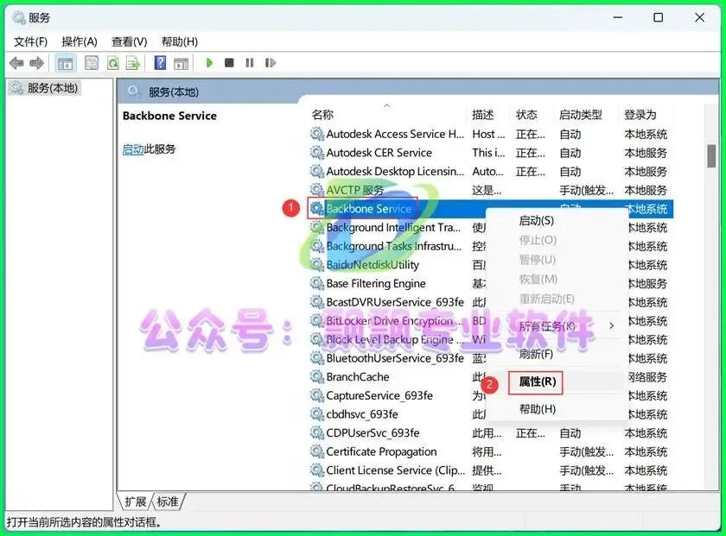This screenshot has width=726, height=536.
Task: Select the Client License Service (Clip... row
Action: (491, 470)
